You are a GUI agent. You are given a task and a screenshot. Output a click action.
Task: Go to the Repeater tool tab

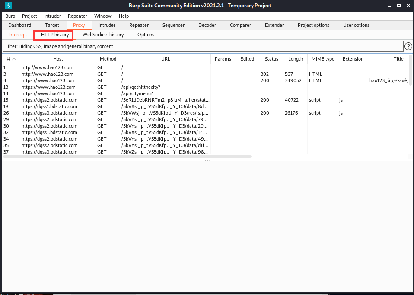click(x=139, y=25)
